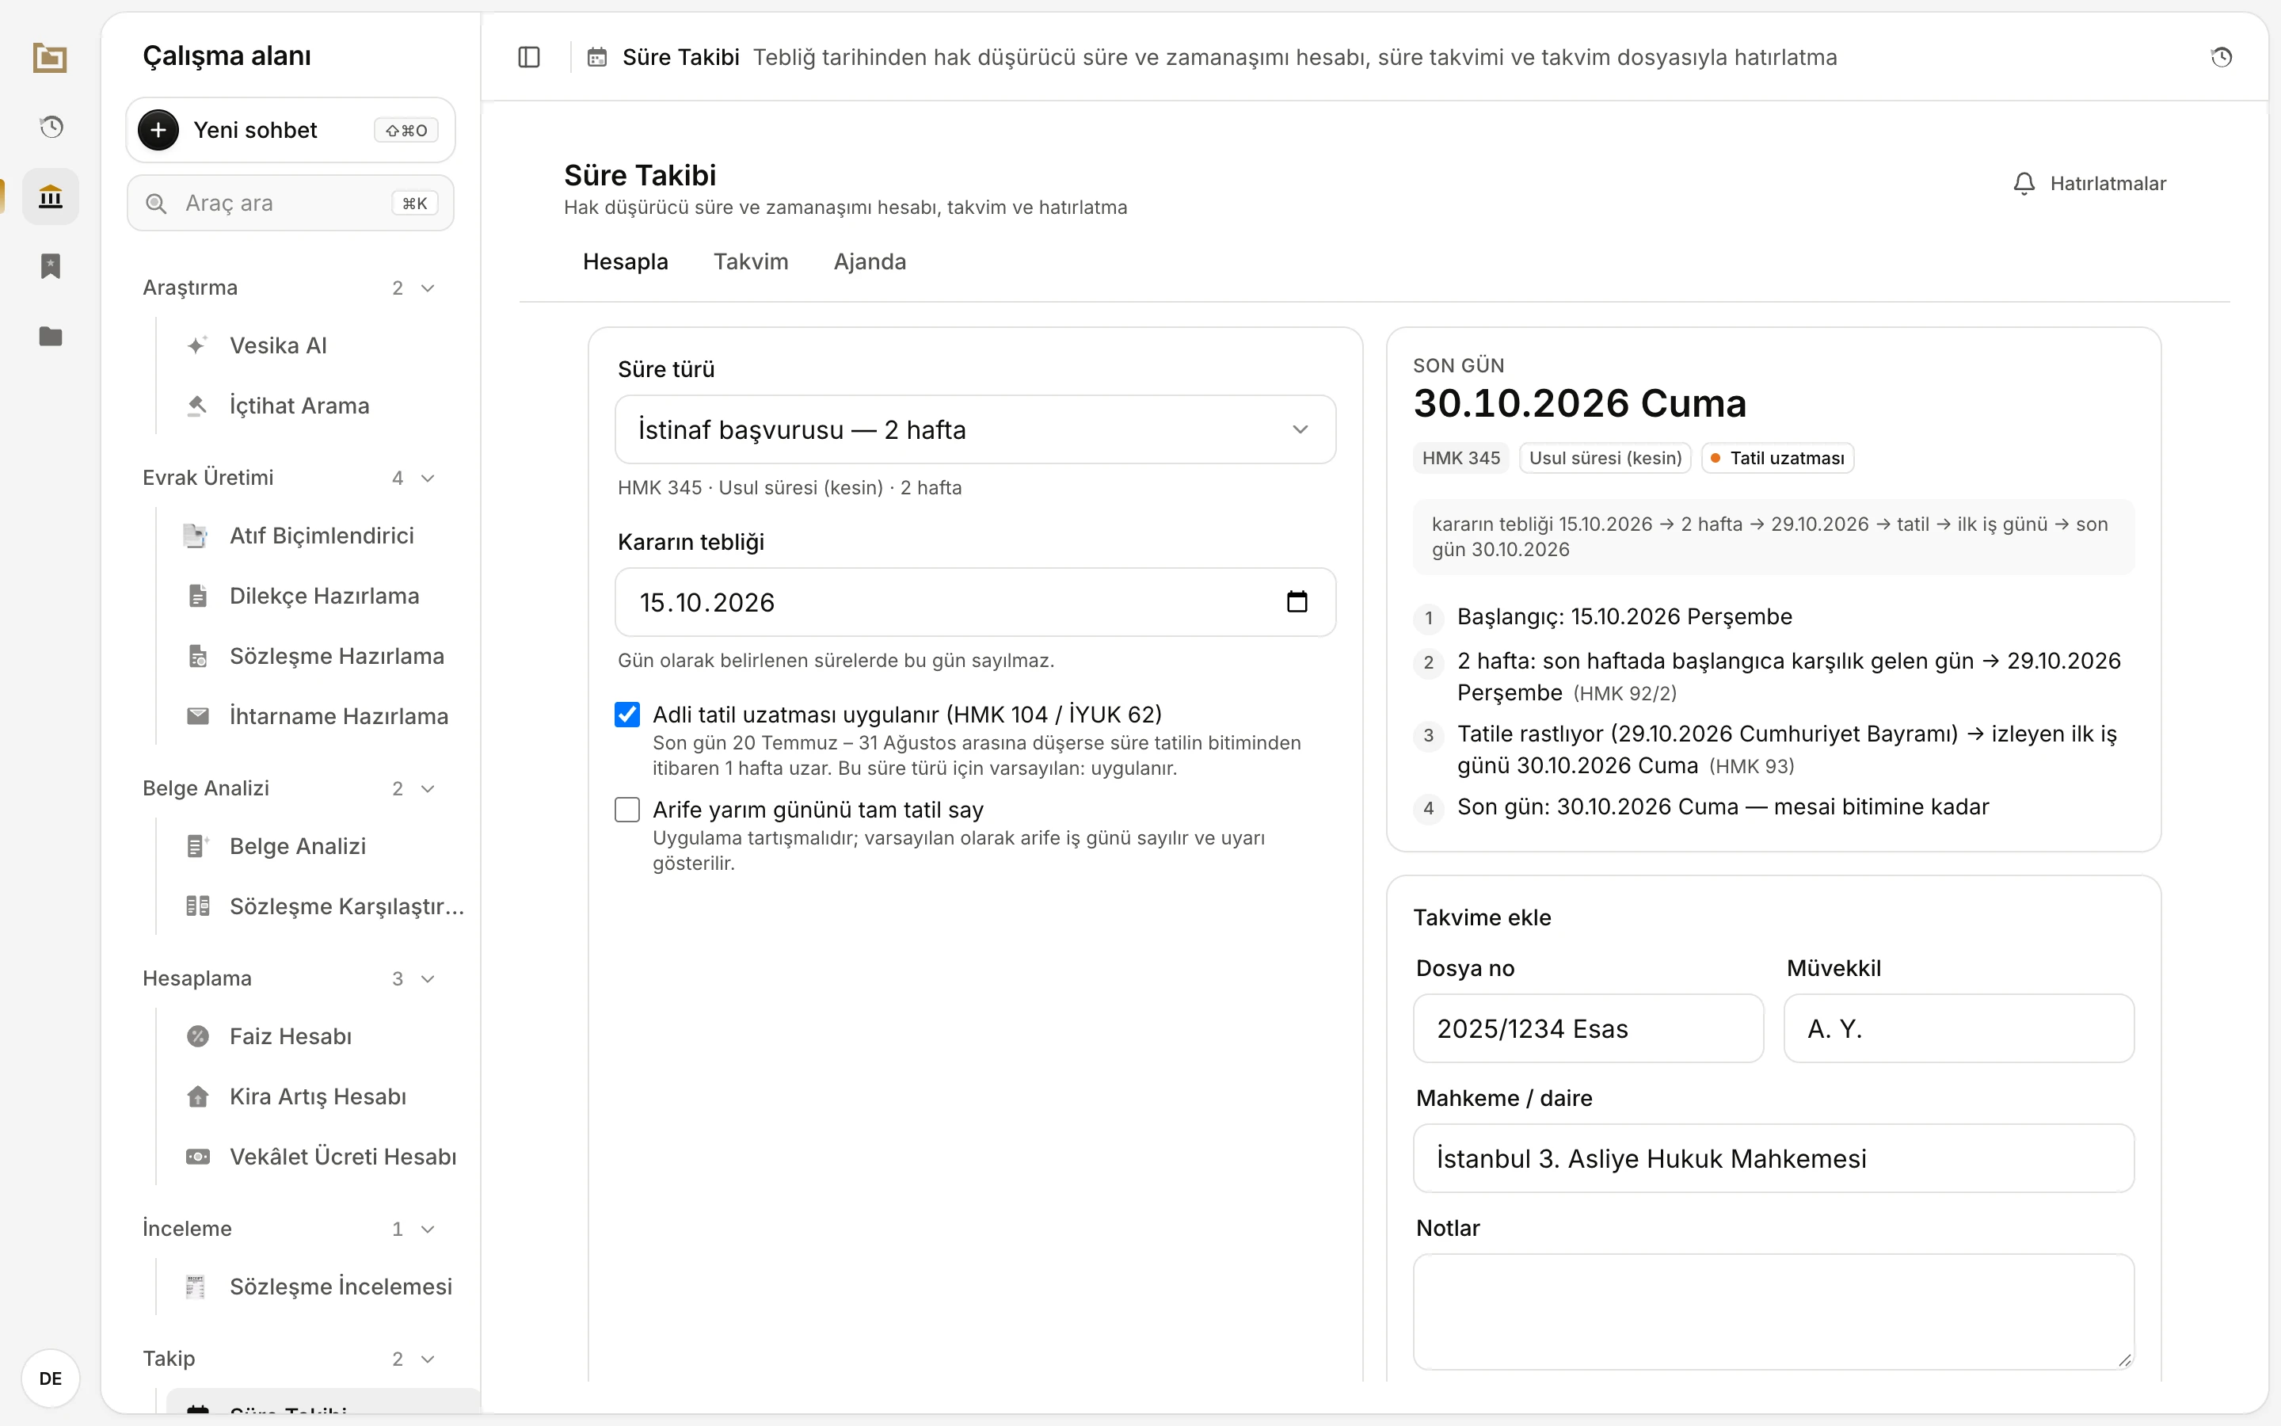Click Yeni sohbet button
The width and height of the screenshot is (2281, 1426).
click(291, 130)
